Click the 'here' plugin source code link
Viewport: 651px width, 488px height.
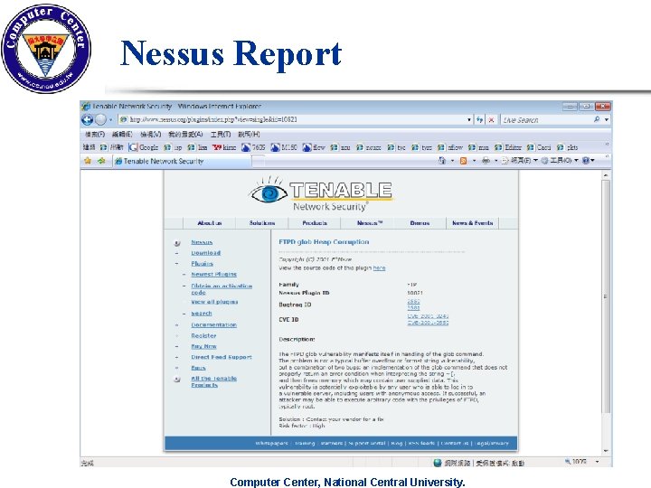(379, 268)
